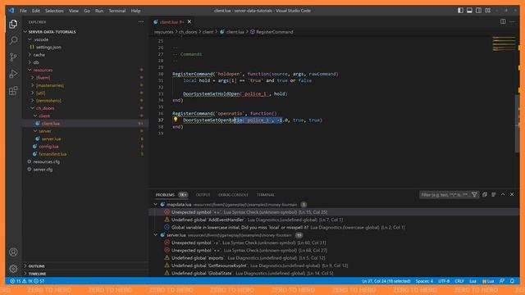Expand the Timeline section
This screenshot has height=295, width=525.
37,274
